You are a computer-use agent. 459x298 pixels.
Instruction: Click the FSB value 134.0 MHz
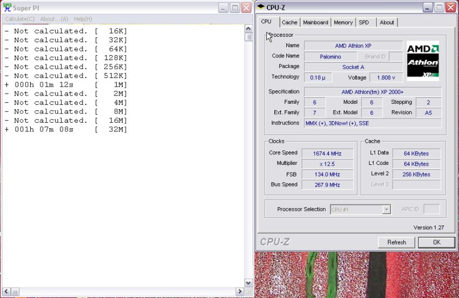tap(327, 175)
